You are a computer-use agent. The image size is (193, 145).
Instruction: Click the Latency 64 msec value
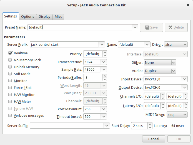[178, 126]
